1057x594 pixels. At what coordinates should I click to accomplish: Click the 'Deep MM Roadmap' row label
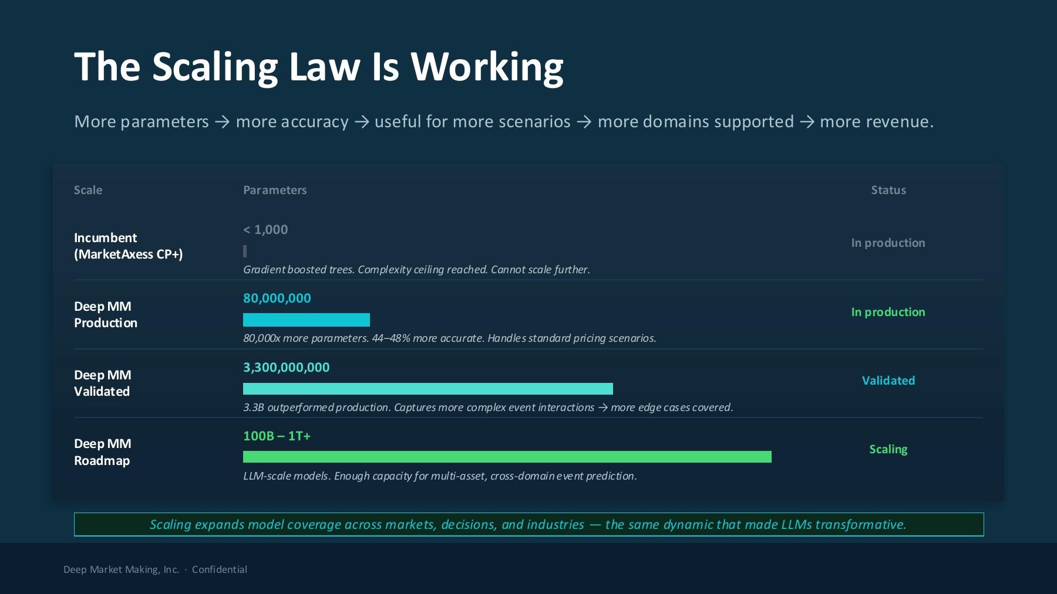[103, 452]
